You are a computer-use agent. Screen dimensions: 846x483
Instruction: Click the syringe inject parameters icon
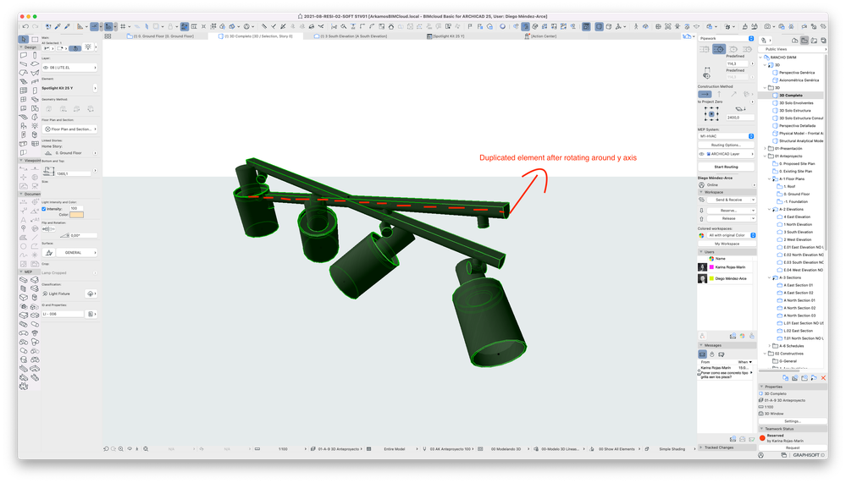tap(68, 26)
